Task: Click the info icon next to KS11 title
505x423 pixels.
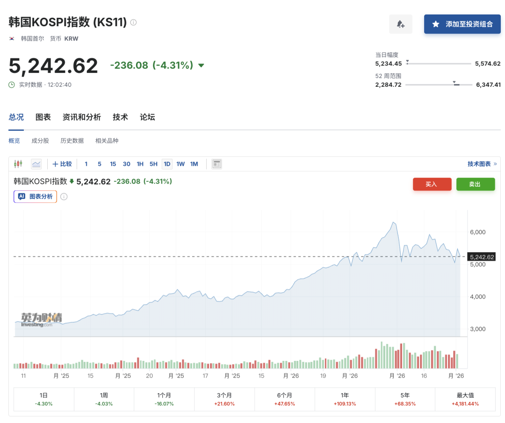Action: click(x=134, y=22)
